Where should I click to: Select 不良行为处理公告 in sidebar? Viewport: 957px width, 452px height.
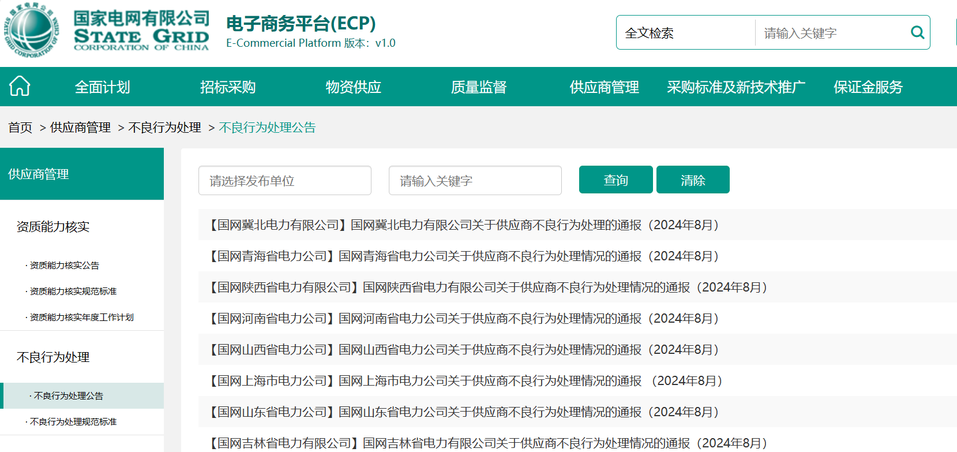pyautogui.click(x=82, y=395)
